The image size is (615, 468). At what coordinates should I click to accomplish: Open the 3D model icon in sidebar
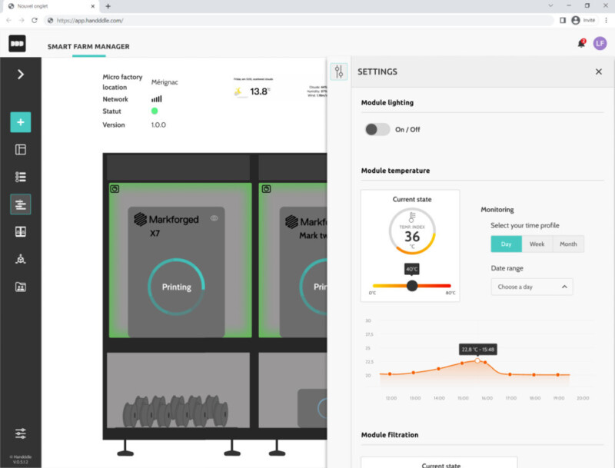(x=21, y=259)
